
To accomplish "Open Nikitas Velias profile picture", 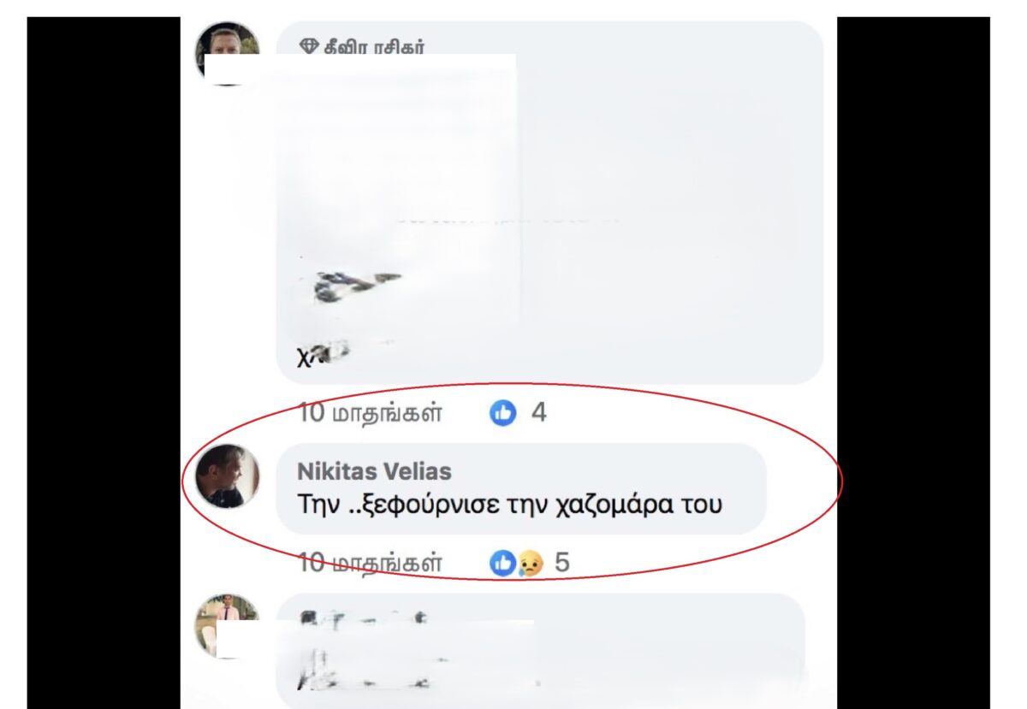I will 227,476.
